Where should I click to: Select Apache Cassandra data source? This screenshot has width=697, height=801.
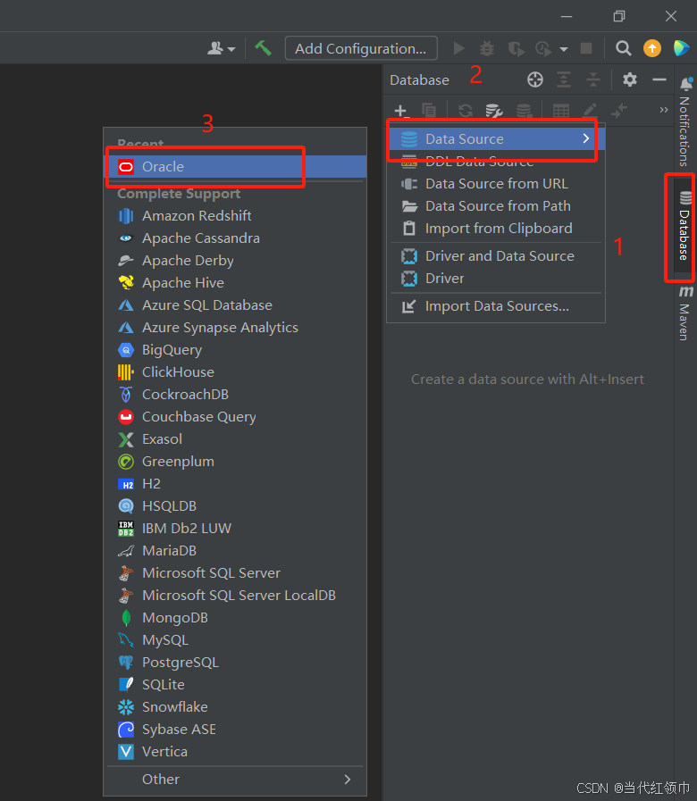237,238
